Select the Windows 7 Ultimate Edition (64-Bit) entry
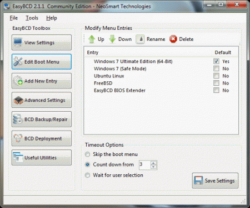 (133, 61)
